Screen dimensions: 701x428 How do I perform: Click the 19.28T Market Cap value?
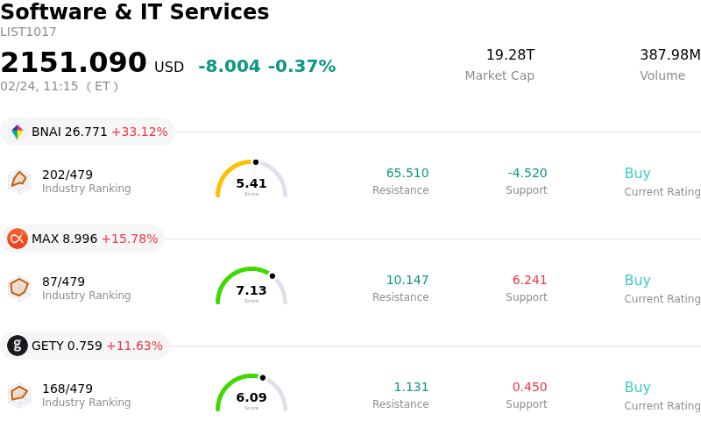[510, 55]
